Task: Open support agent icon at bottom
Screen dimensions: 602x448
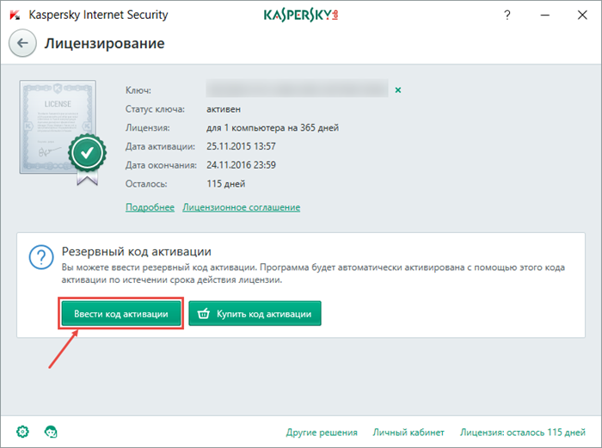Action: [x=51, y=432]
